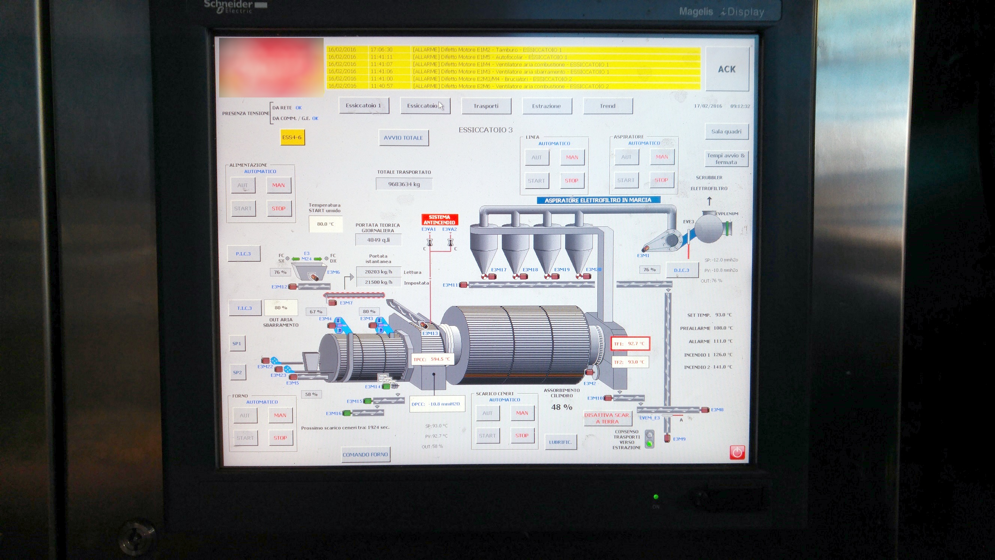Open the Essiccatoio 1 screen
The height and width of the screenshot is (560, 995).
pyautogui.click(x=363, y=105)
